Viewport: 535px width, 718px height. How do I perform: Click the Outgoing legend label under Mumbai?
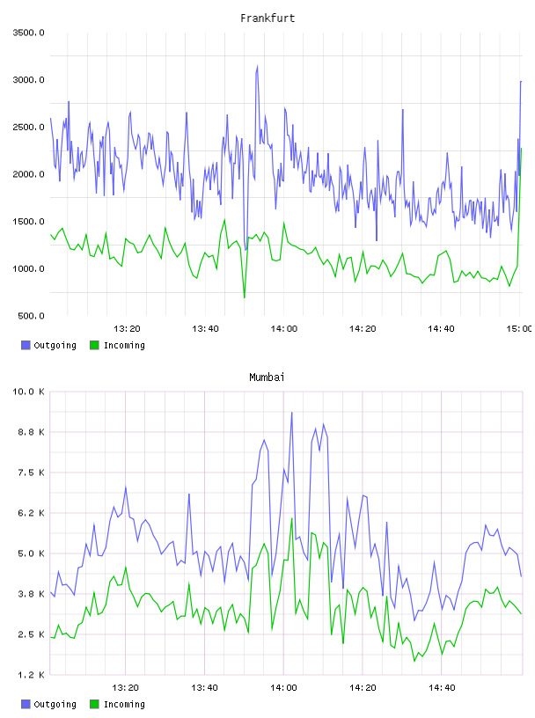pos(55,705)
